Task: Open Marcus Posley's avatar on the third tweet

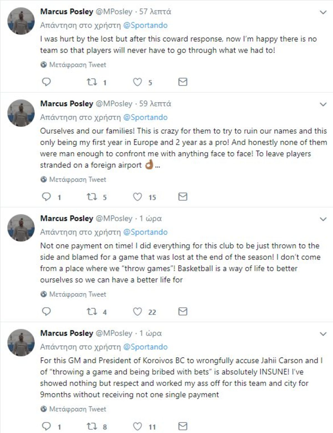Action: (21, 228)
